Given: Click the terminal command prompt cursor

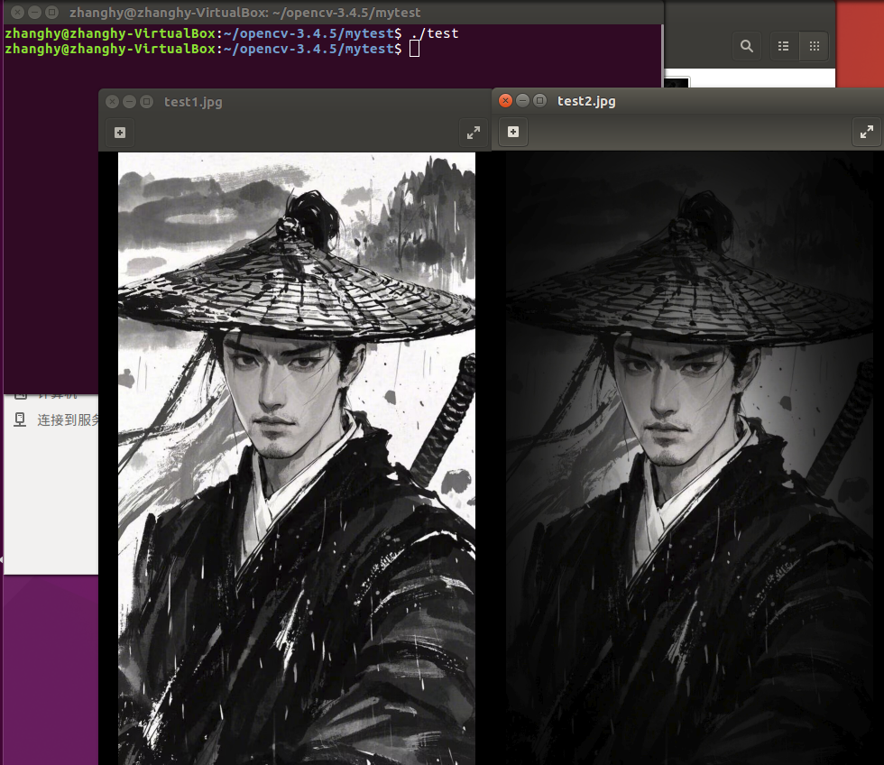Looking at the screenshot, I should 414,49.
